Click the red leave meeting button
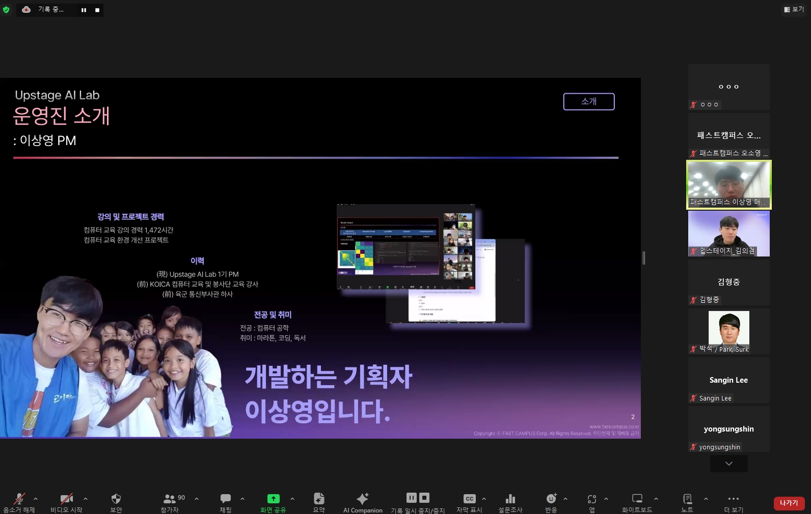The image size is (811, 514). tap(789, 503)
